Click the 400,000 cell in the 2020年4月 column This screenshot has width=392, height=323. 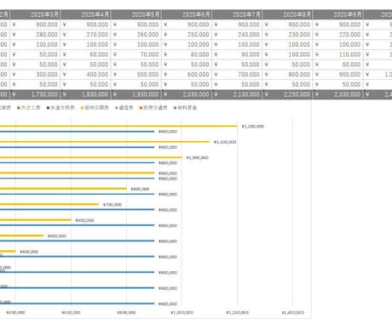click(x=85, y=75)
